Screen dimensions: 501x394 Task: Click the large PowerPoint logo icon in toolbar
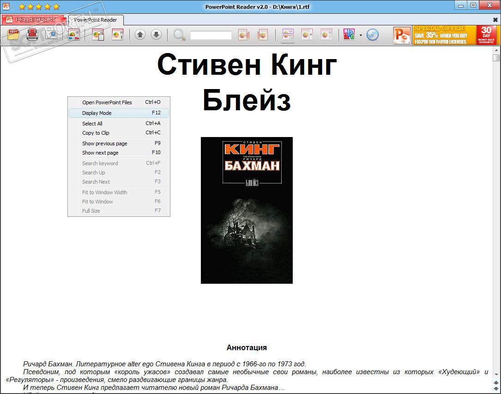402,35
